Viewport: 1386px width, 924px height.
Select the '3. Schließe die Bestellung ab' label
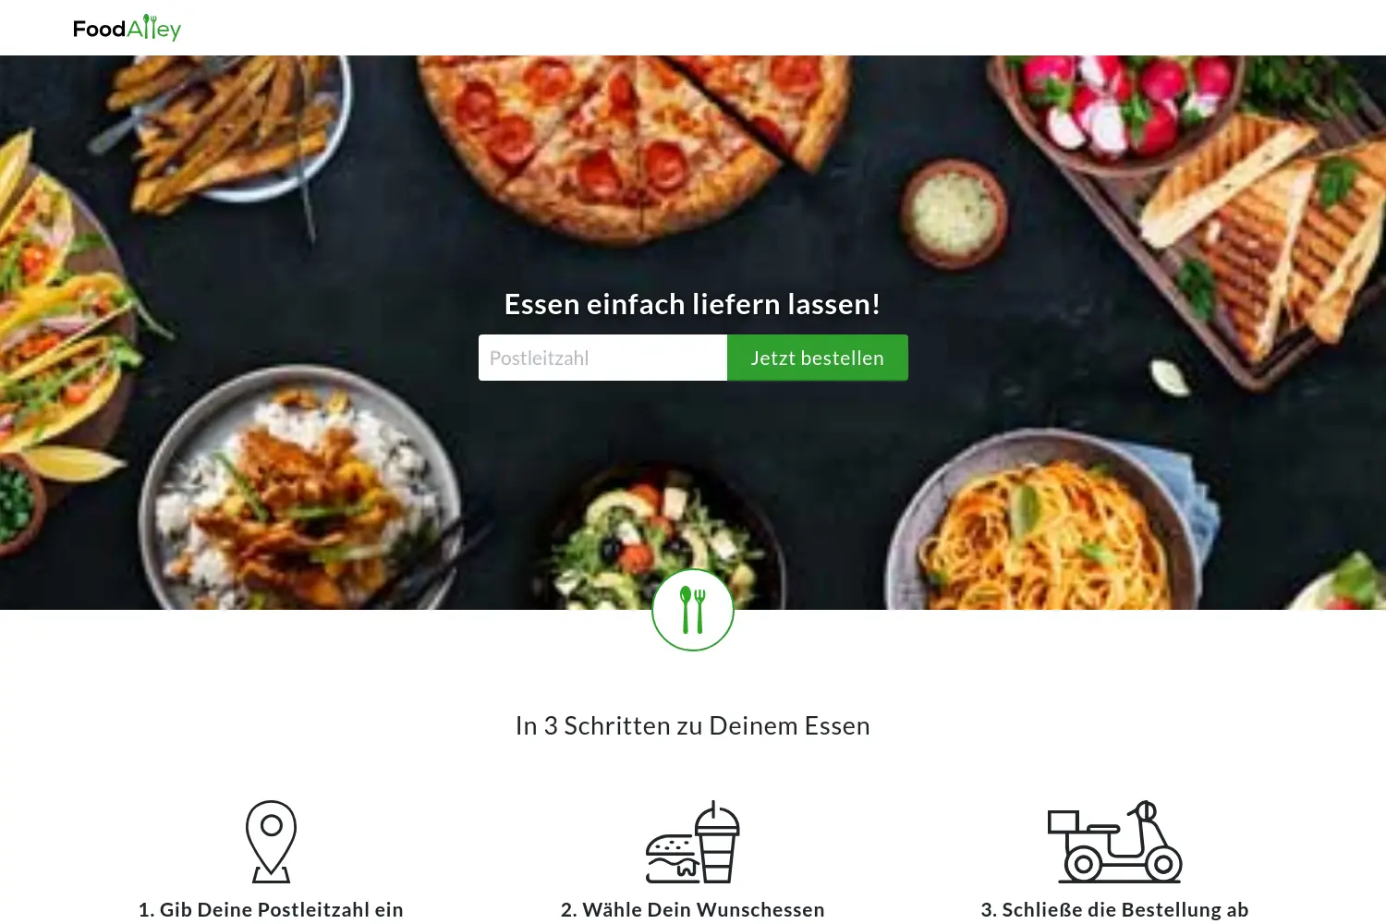[1114, 909]
